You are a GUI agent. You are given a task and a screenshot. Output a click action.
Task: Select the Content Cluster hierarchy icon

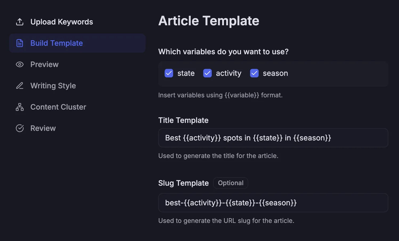pos(20,107)
